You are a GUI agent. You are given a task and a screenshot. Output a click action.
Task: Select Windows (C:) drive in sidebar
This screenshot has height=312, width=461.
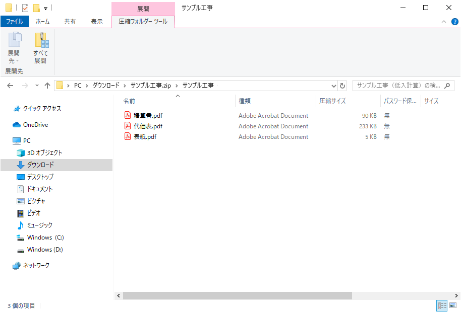point(45,238)
